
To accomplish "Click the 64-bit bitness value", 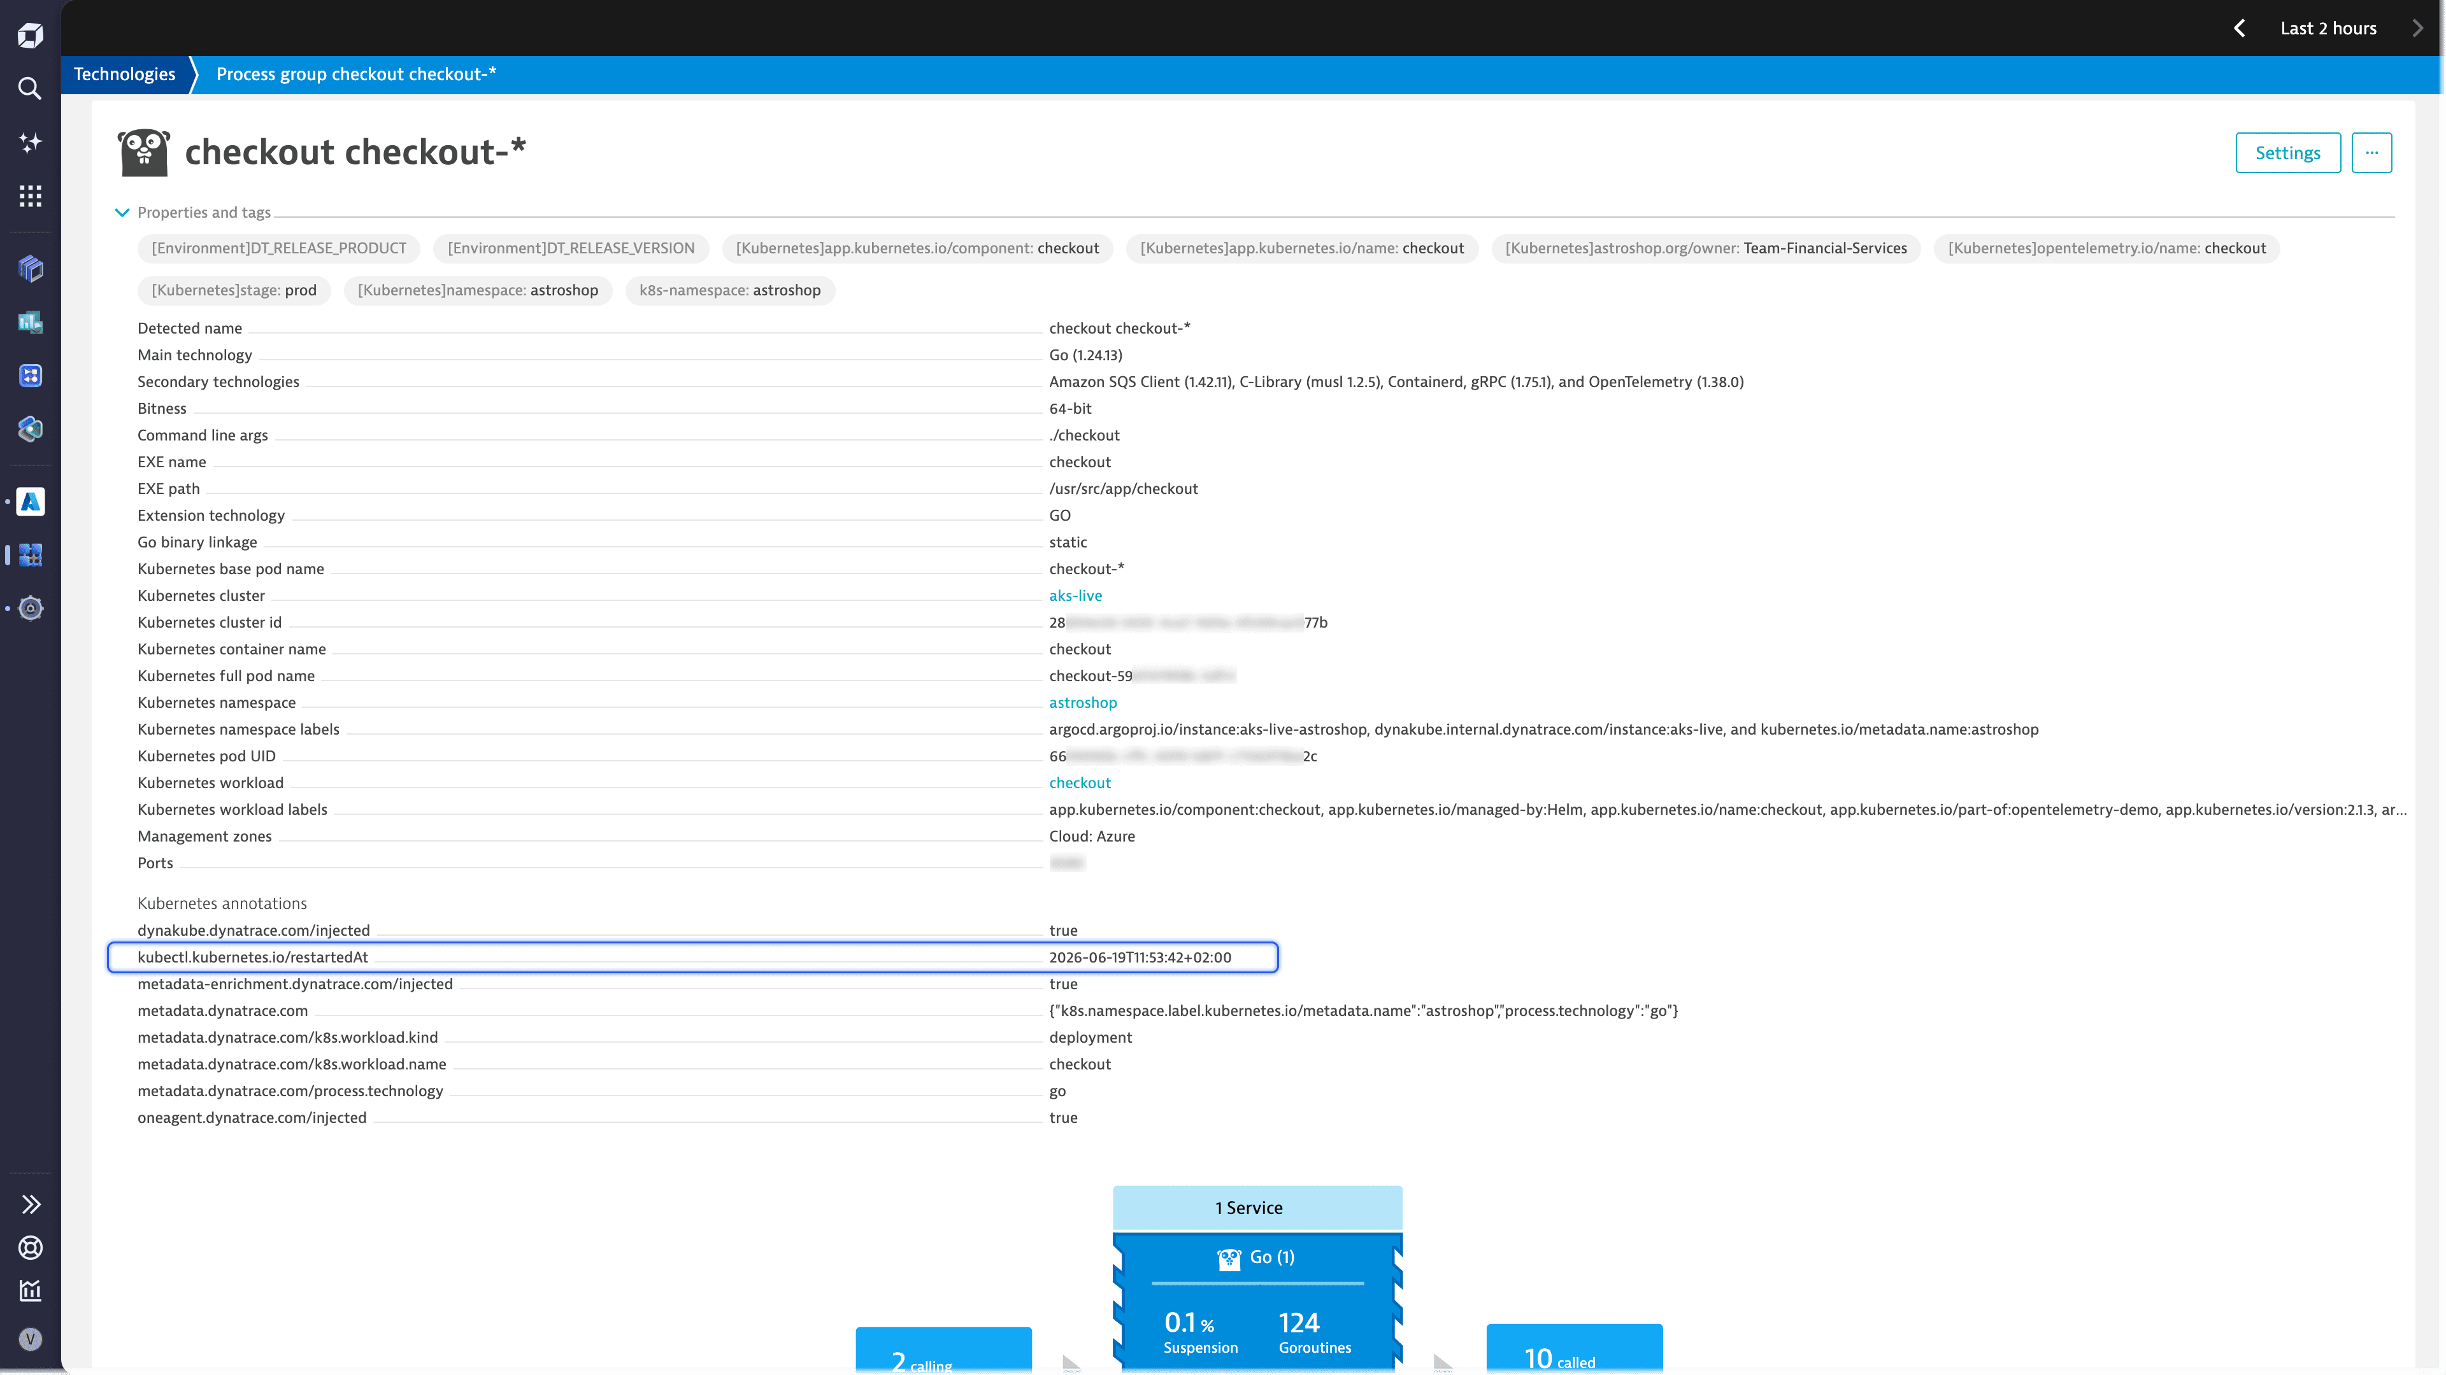I will click(x=1070, y=409).
